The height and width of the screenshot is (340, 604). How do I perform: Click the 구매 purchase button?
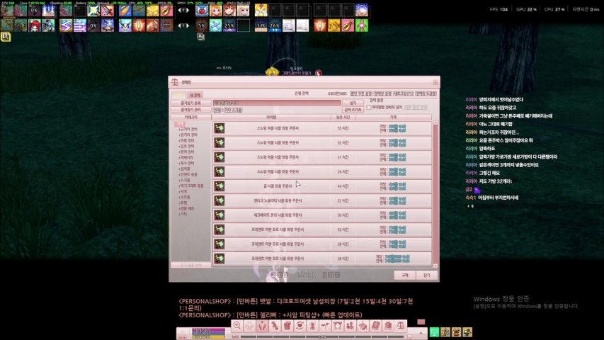pos(405,275)
